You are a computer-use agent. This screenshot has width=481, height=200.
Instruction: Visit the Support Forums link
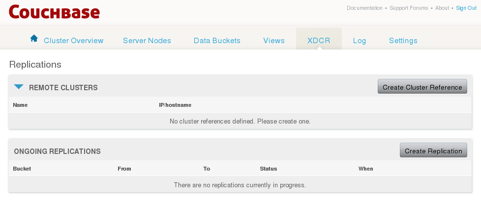pyautogui.click(x=409, y=8)
